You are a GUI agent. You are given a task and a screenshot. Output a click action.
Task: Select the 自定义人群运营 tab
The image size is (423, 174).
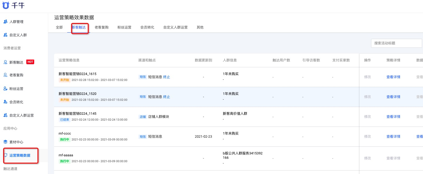pos(175,27)
